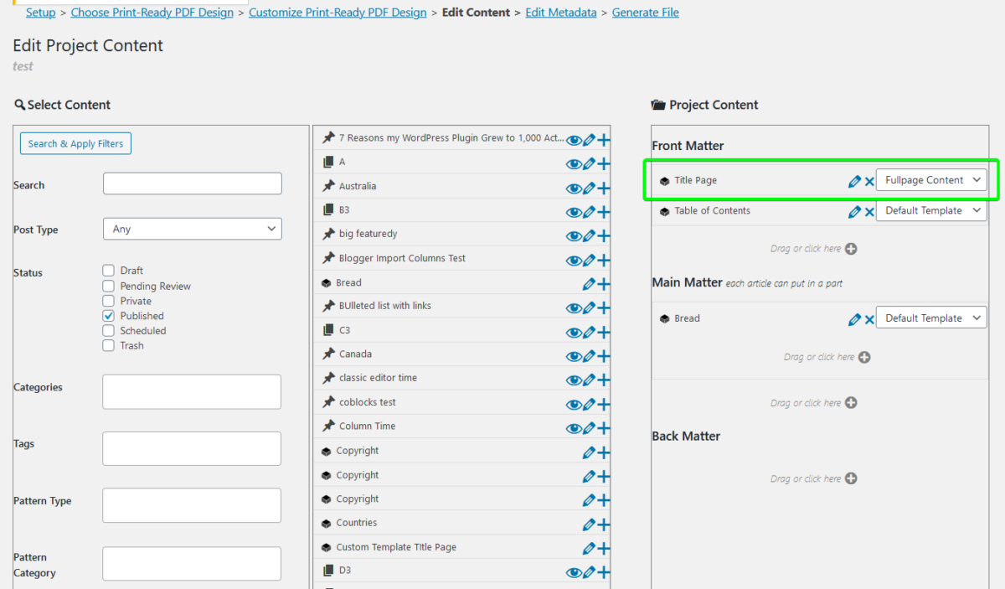Open the Post Type dropdown
This screenshot has height=589, width=1005.
192,228
